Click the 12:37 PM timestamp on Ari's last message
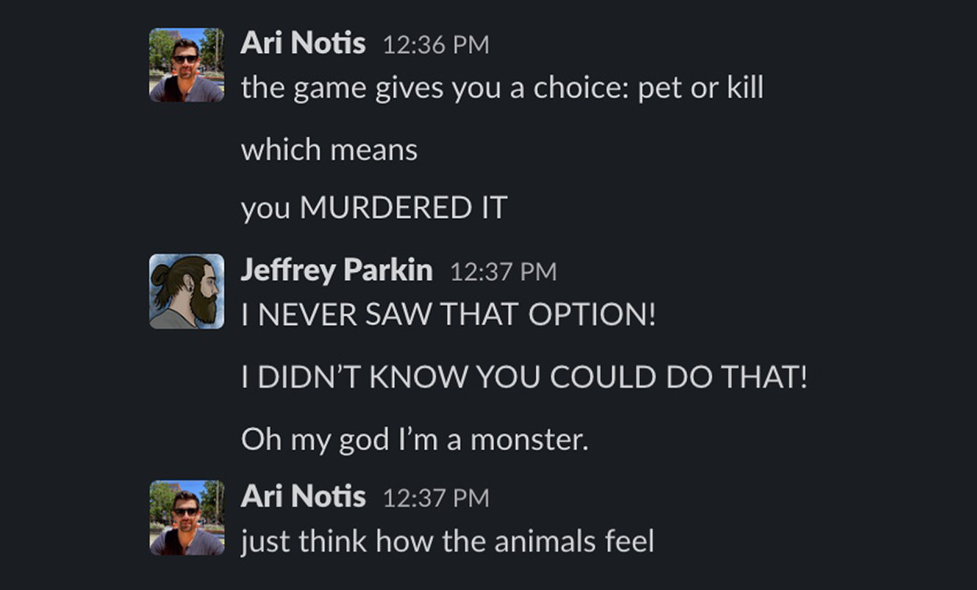This screenshot has width=977, height=590. pos(436,497)
